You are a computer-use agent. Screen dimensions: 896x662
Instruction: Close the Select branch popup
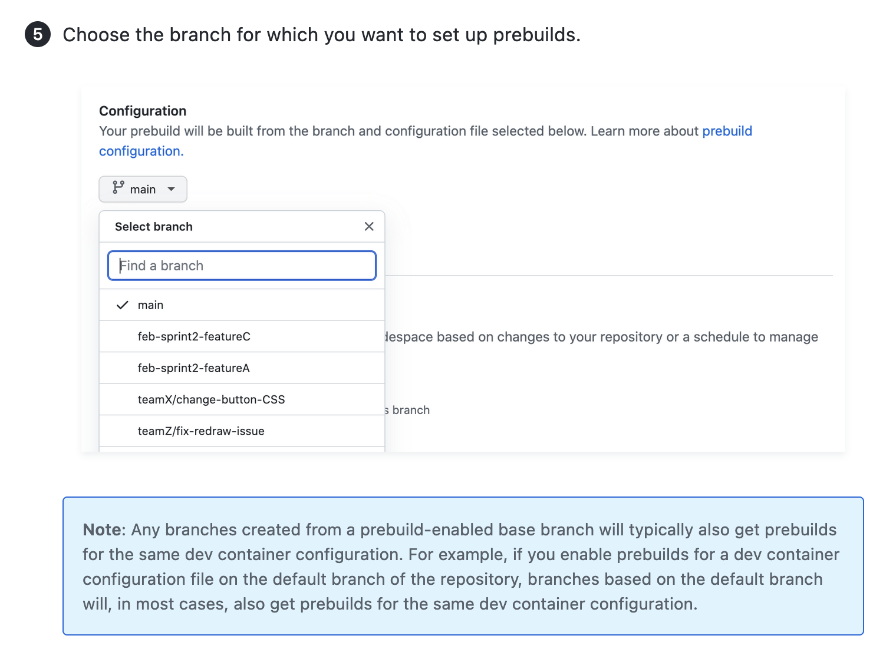[369, 227]
